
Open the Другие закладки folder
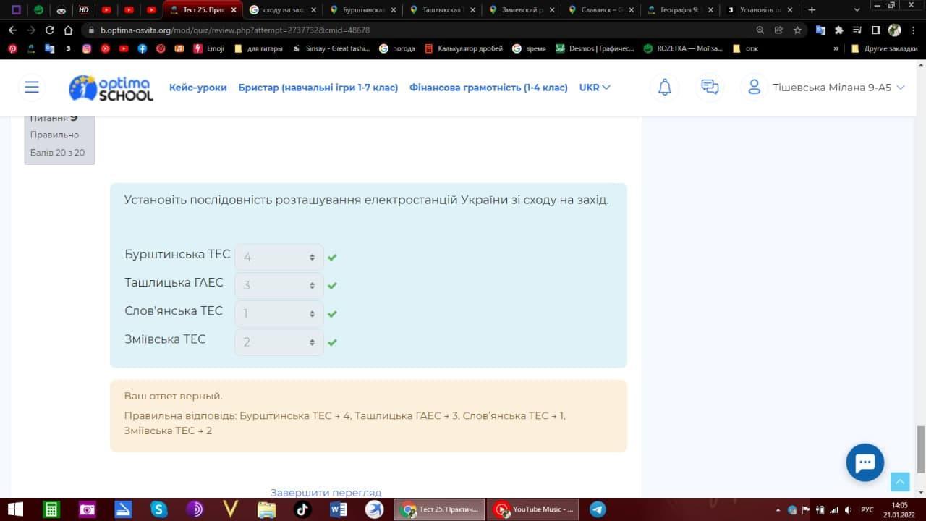(885, 48)
